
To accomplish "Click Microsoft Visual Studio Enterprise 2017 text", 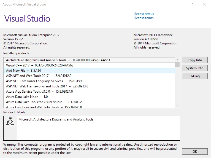I will [x=31, y=35].
